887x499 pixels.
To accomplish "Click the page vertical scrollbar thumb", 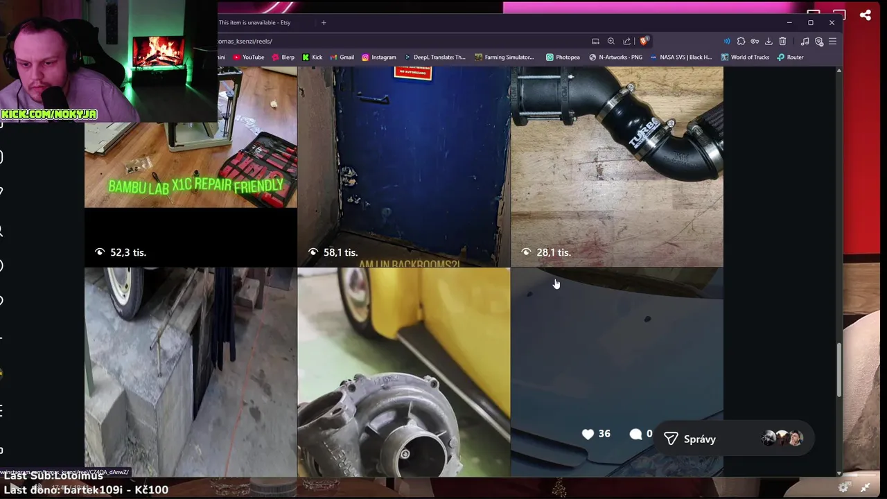I will [x=839, y=371].
